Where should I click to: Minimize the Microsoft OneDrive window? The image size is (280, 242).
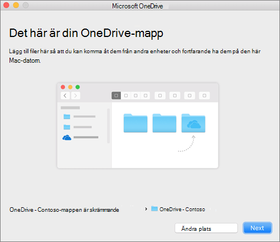[16, 5]
